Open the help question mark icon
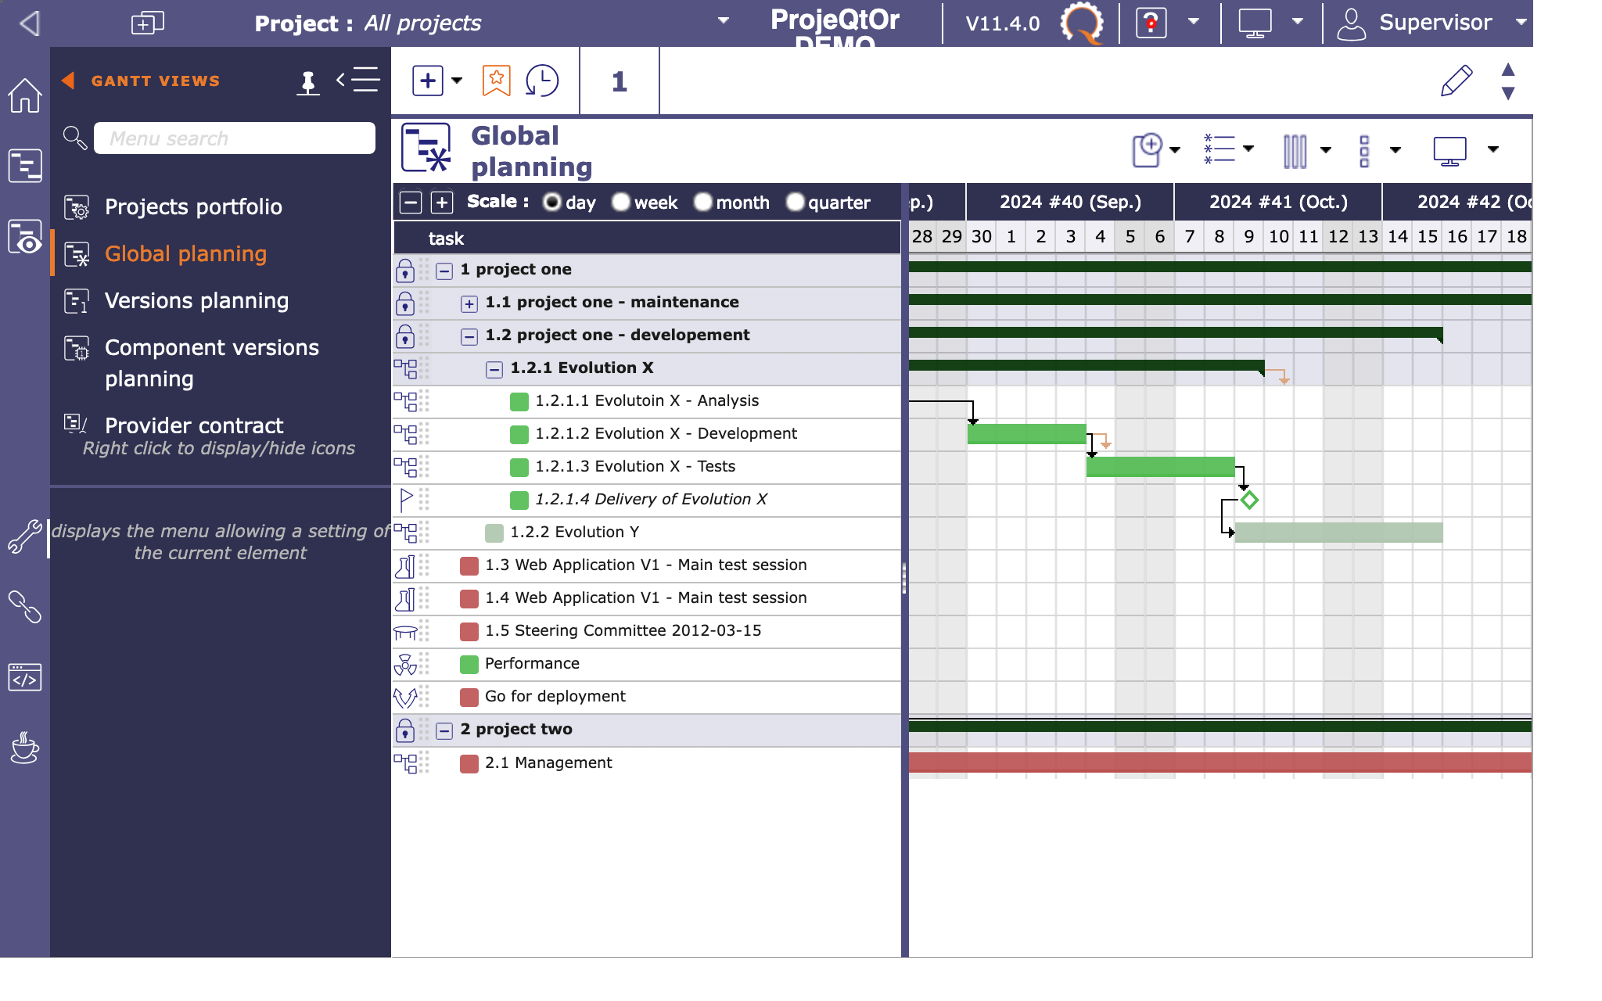Screen dimensions: 1602x1001 pyautogui.click(x=1151, y=23)
